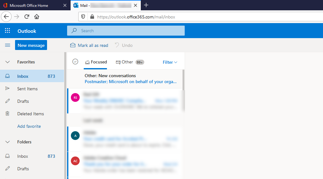
Task: Open a new browser tab with plus
Action: (x=146, y=5)
